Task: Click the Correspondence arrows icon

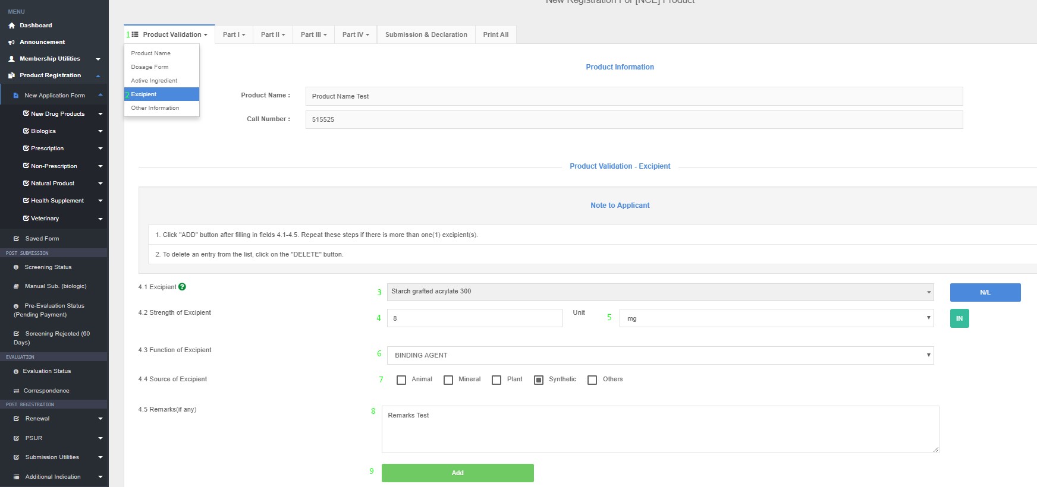Action: click(17, 391)
